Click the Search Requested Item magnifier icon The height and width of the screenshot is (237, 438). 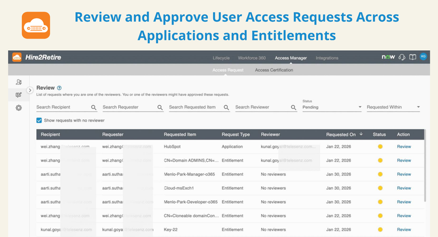(x=226, y=107)
